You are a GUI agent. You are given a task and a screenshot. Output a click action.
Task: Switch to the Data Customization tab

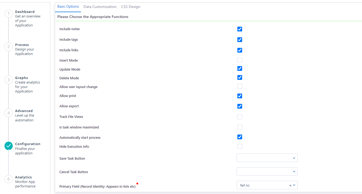point(100,7)
